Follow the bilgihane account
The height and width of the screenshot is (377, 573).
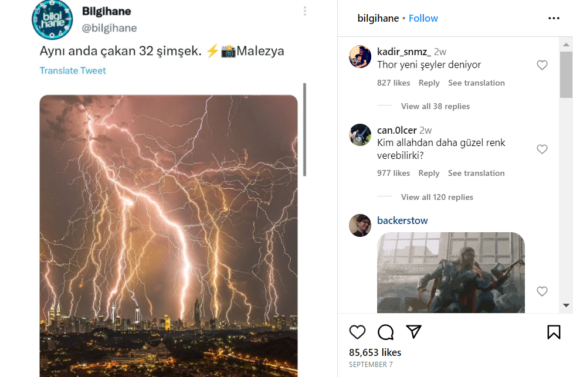point(423,18)
